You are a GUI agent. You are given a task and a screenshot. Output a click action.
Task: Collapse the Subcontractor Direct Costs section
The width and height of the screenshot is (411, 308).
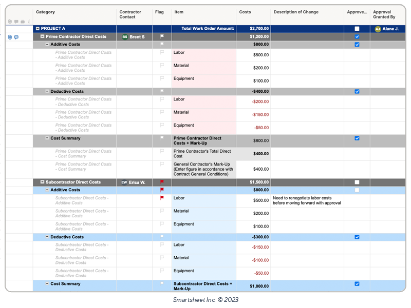point(43,182)
